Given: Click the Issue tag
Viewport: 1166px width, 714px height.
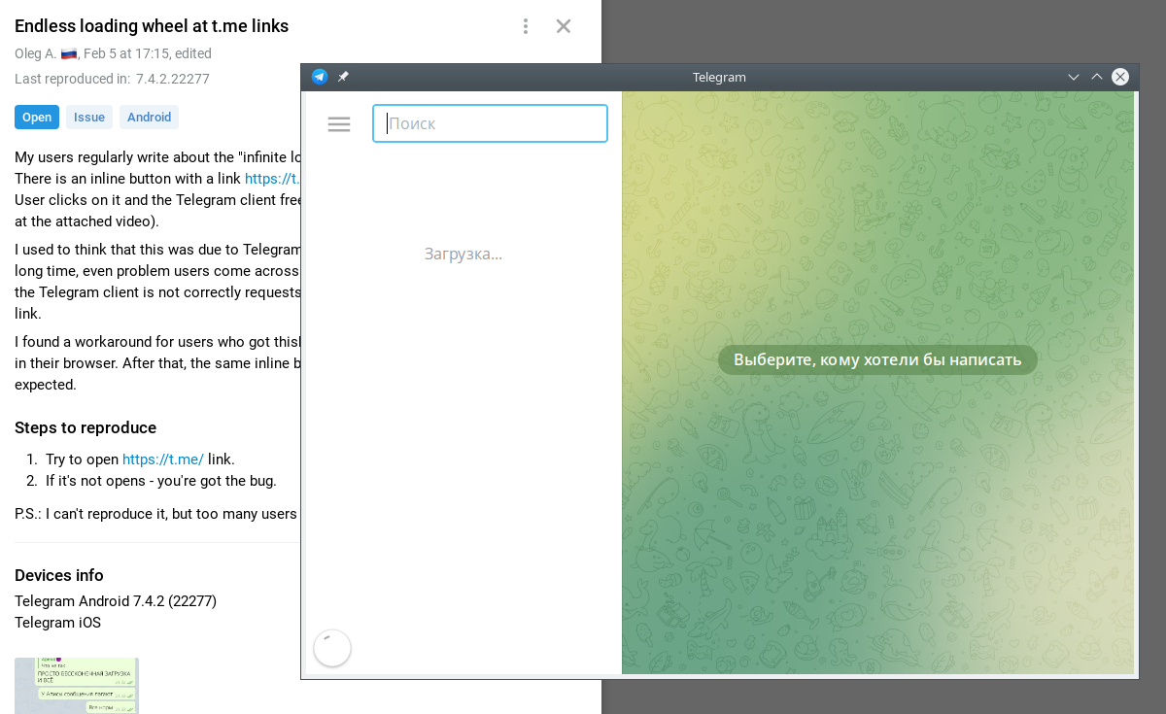Looking at the screenshot, I should point(89,118).
